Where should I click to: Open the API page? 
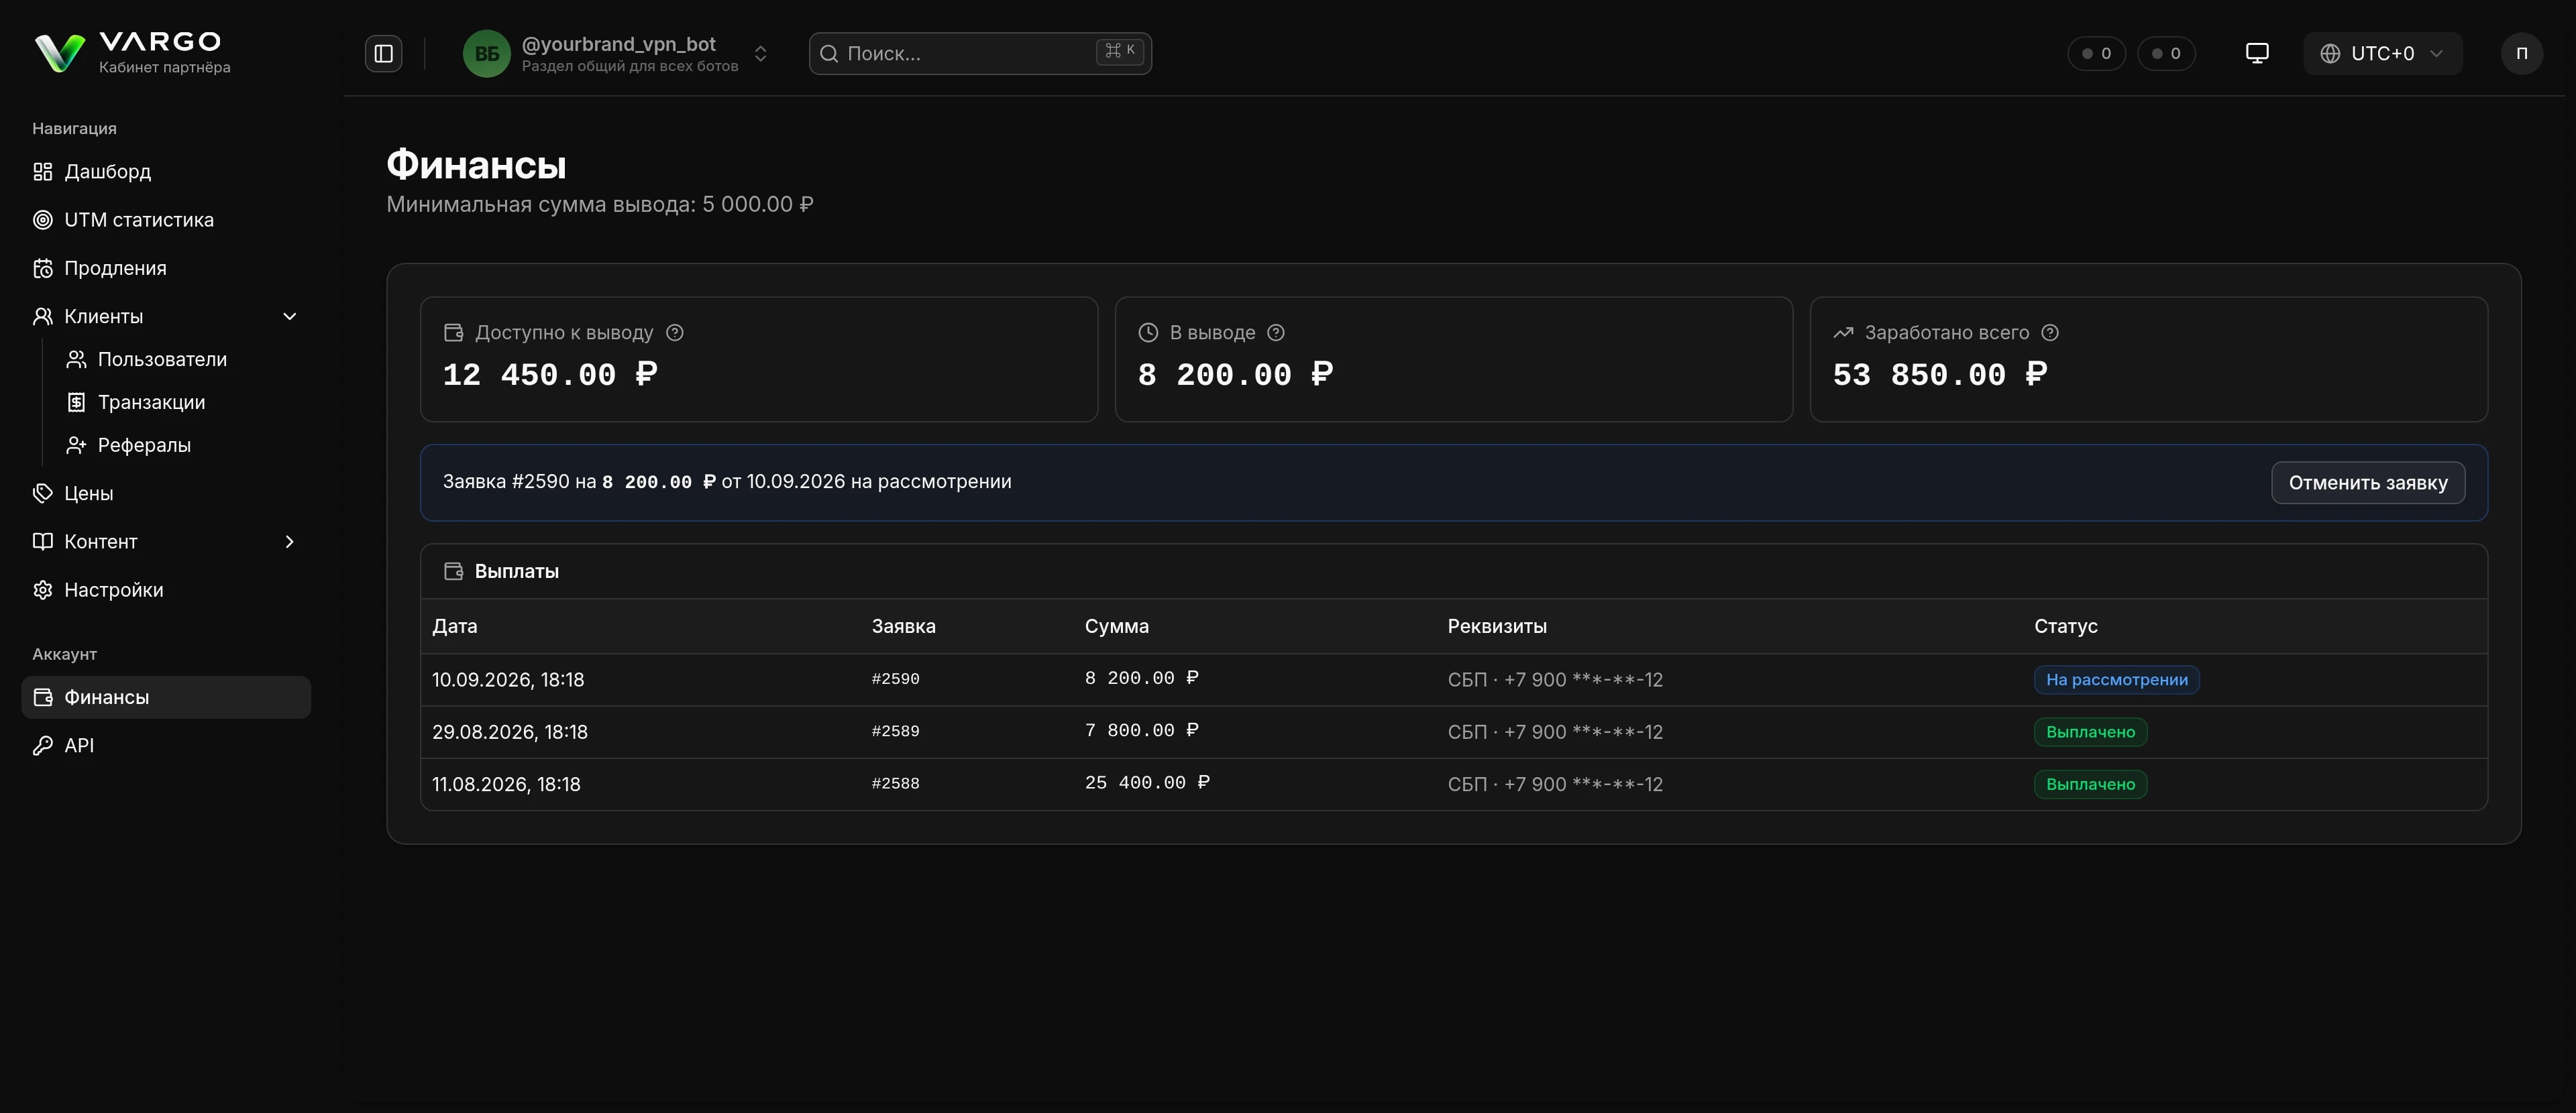pyautogui.click(x=166, y=746)
